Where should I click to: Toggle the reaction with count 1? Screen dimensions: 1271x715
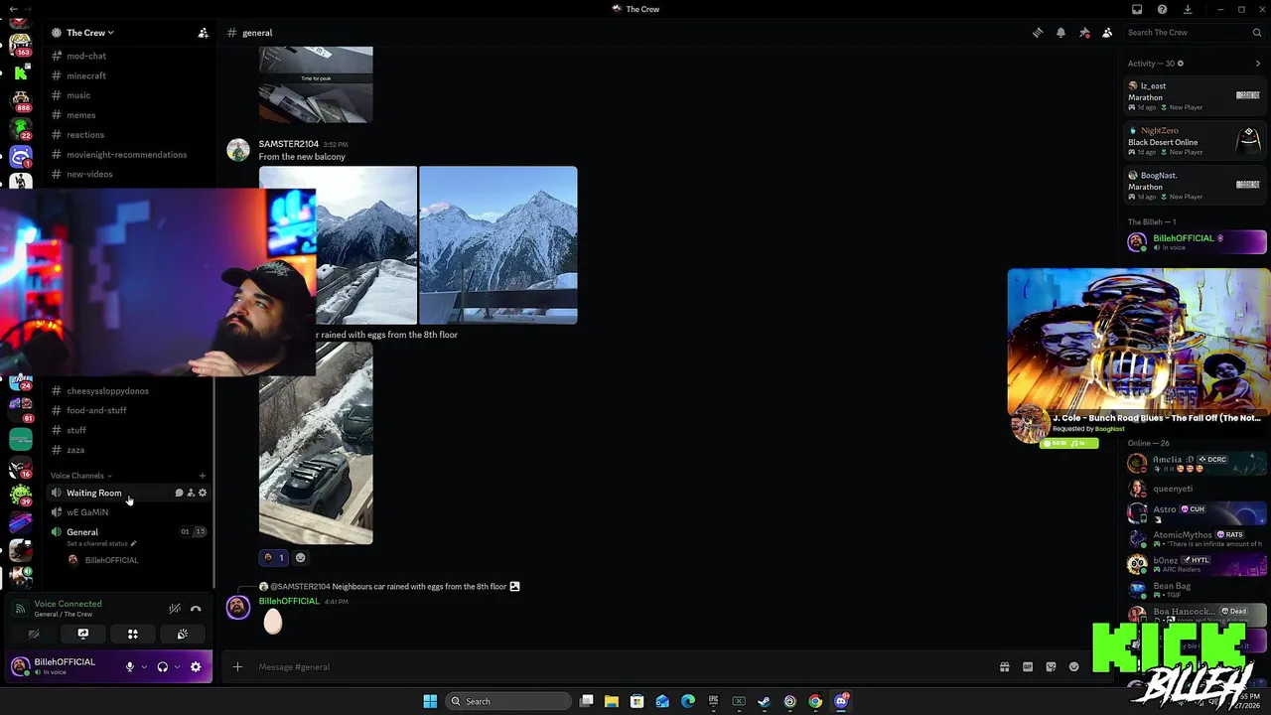click(x=273, y=558)
